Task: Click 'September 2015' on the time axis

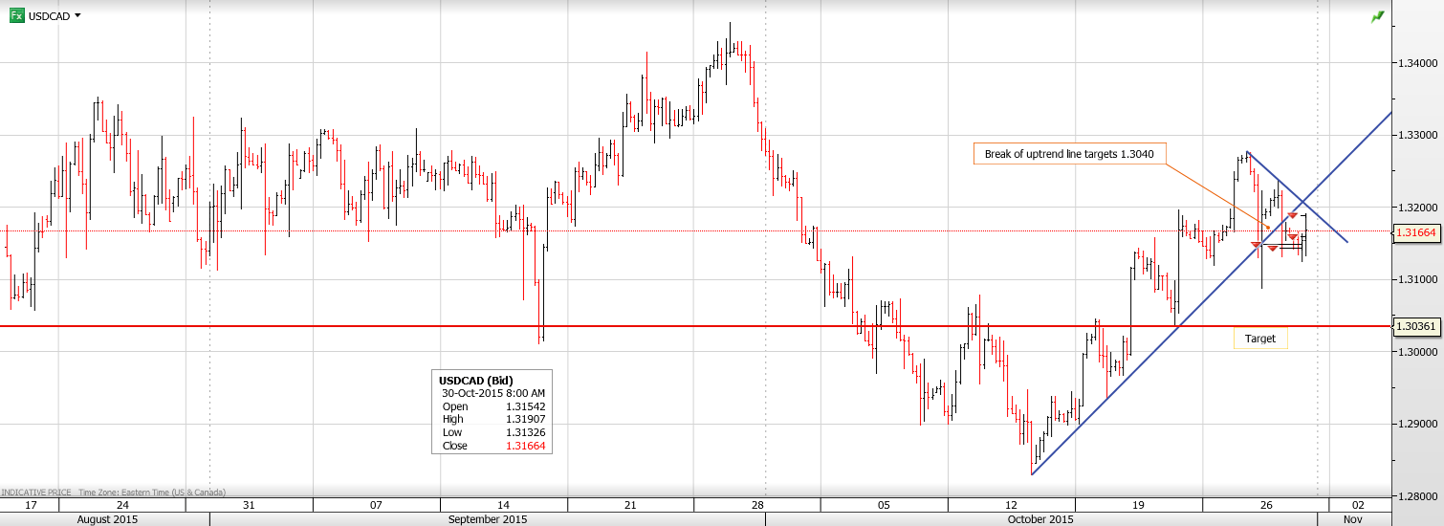Action: 488,519
